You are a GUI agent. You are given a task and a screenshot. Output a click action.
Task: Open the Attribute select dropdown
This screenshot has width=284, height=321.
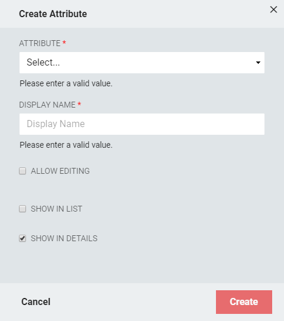(x=142, y=63)
